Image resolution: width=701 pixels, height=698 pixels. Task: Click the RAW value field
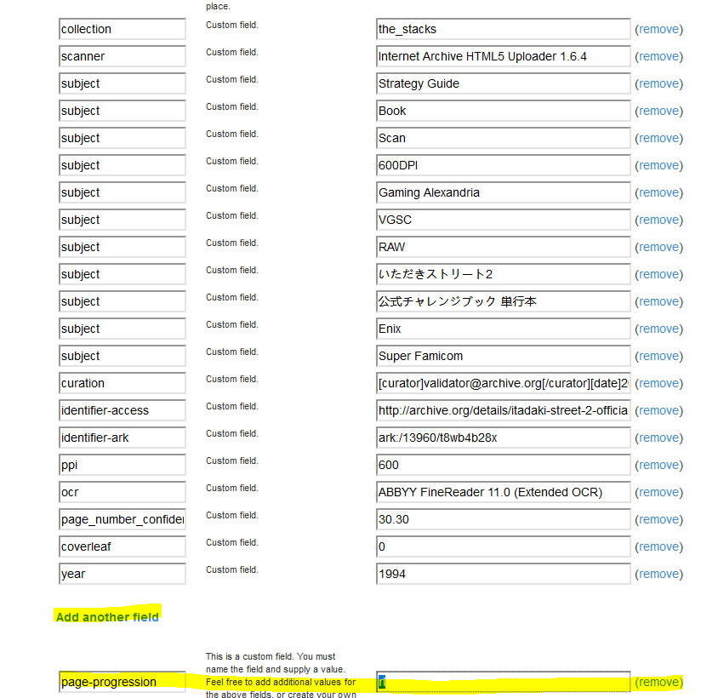click(x=504, y=248)
